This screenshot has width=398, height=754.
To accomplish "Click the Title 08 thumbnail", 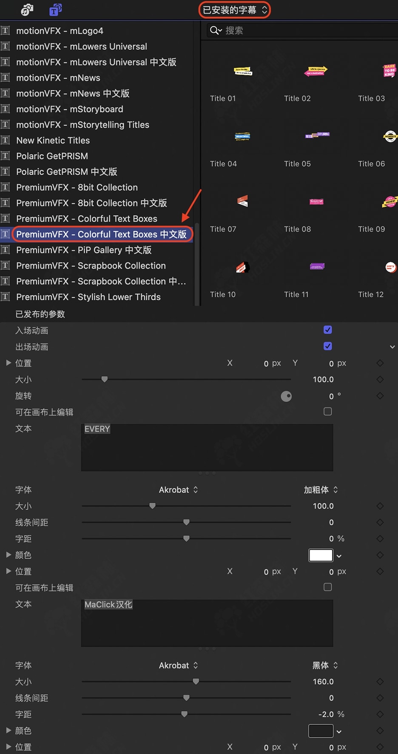I will pos(316,201).
